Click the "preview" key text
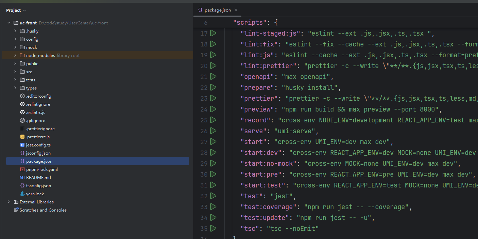This screenshot has width=478, height=239. coord(257,109)
